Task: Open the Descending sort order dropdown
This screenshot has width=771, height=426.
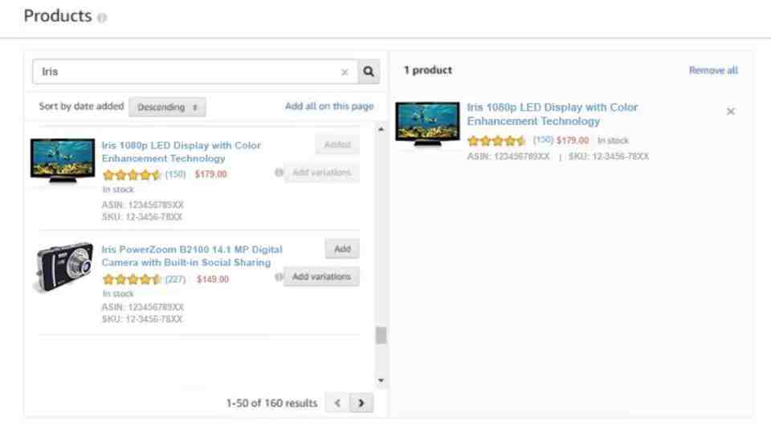Action: coord(167,108)
